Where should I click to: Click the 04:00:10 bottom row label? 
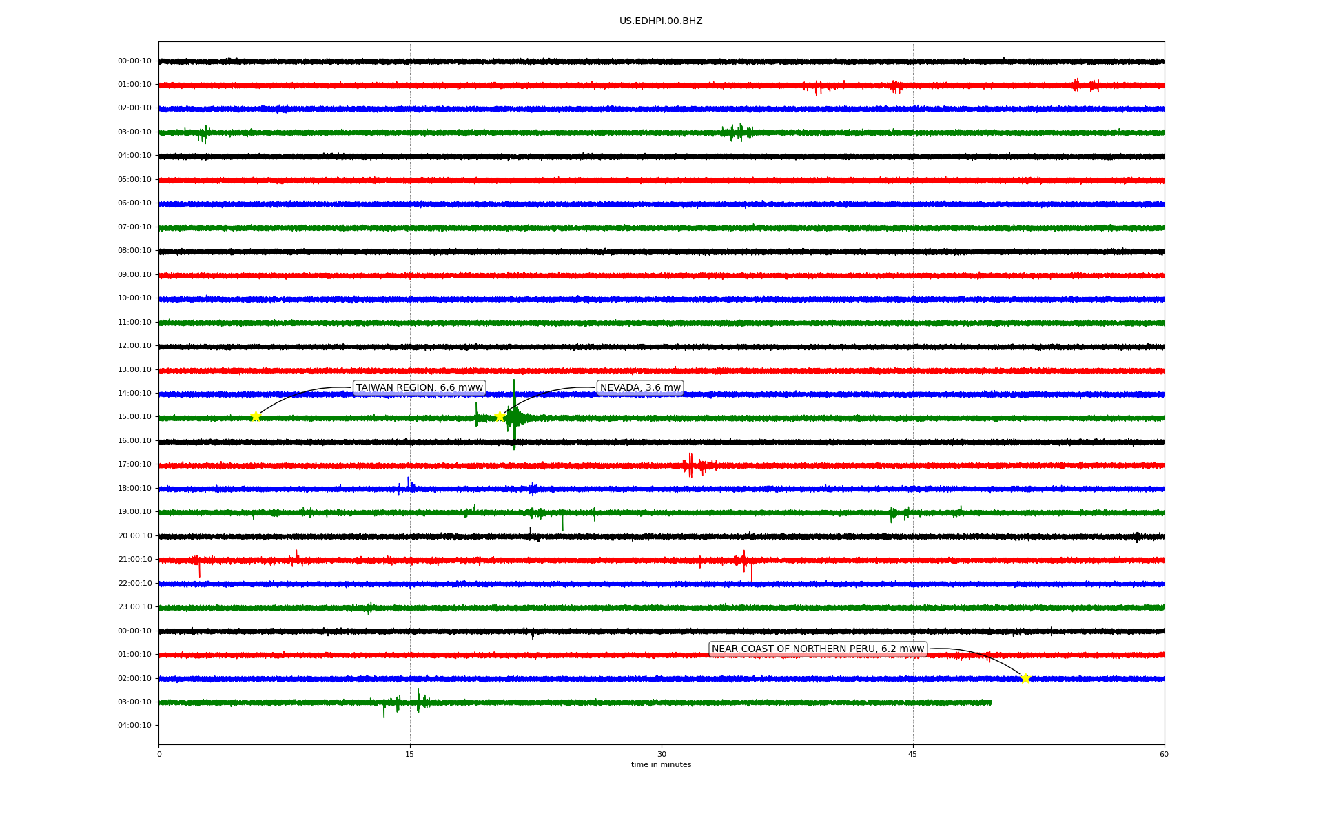(x=134, y=726)
